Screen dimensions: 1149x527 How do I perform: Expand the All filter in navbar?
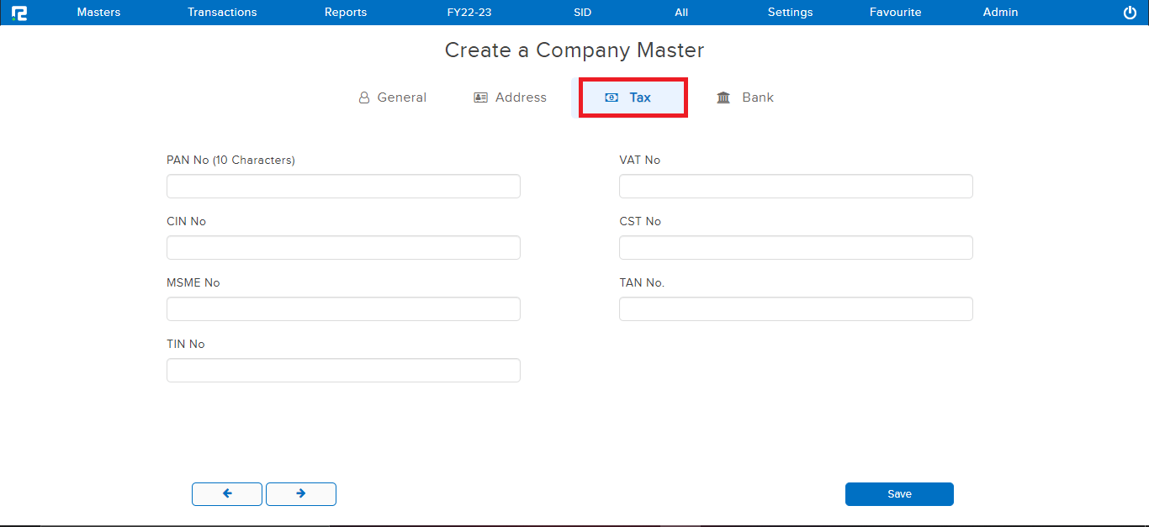[x=681, y=13]
